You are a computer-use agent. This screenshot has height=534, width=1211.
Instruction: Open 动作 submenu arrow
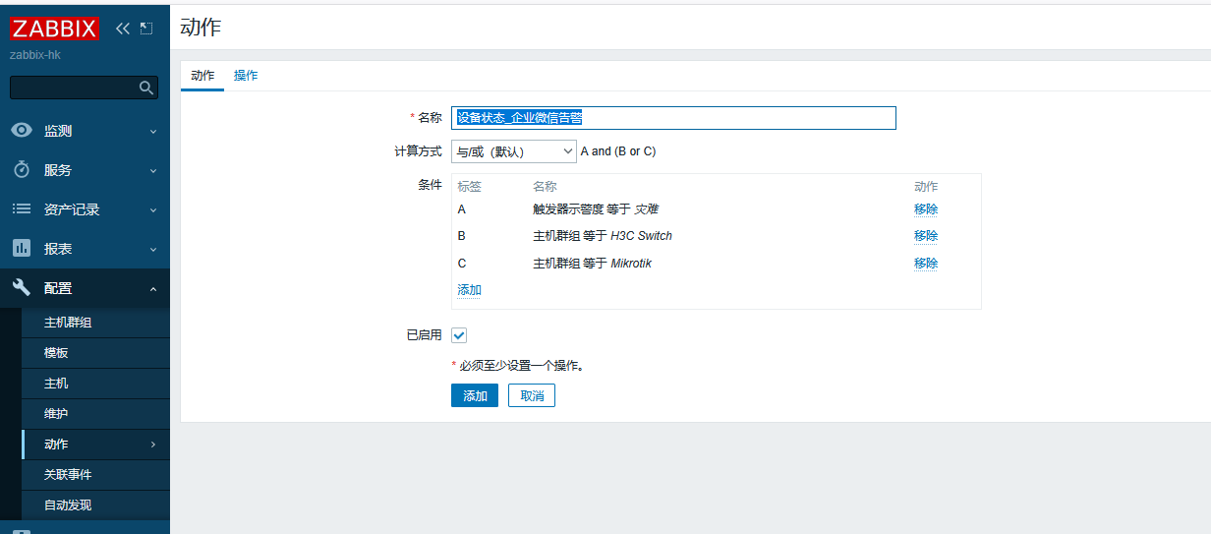pyautogui.click(x=153, y=445)
